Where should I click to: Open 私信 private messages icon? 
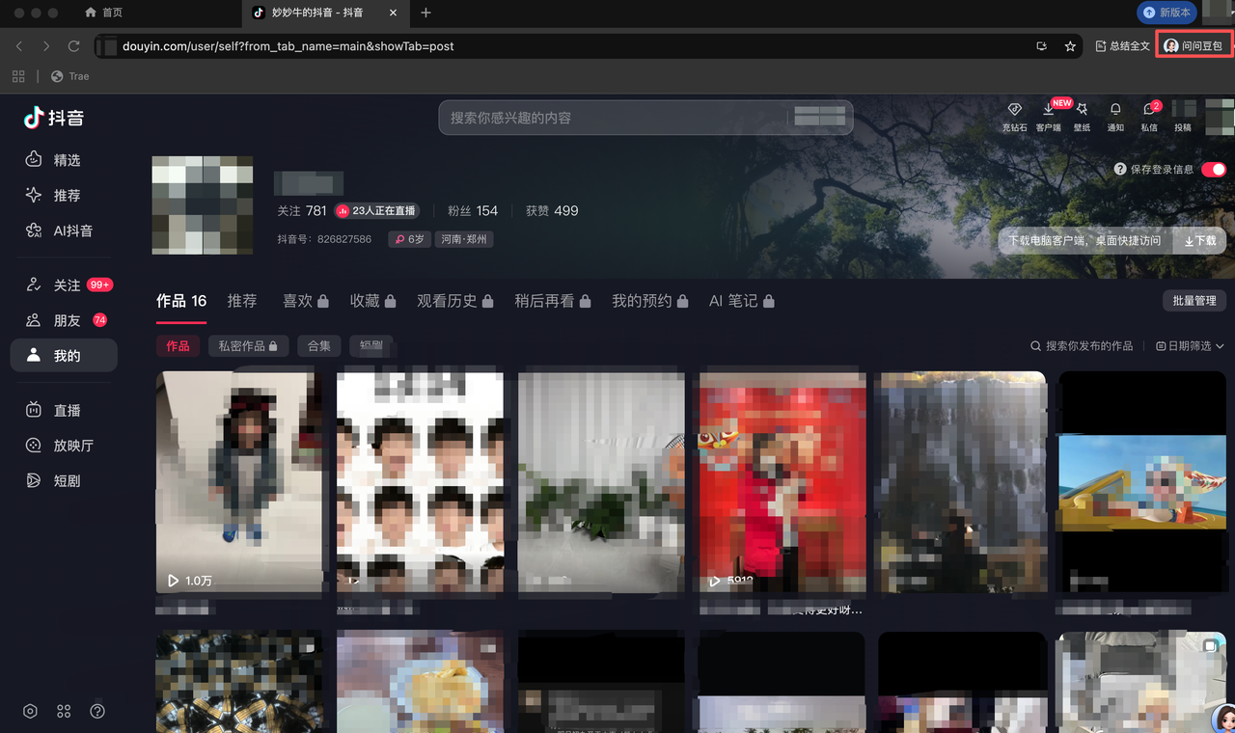point(1148,111)
